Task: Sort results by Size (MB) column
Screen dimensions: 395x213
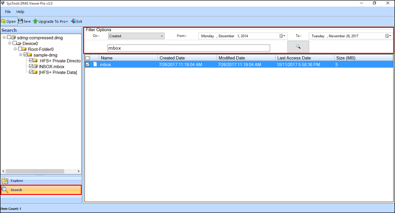Action: (x=363, y=58)
